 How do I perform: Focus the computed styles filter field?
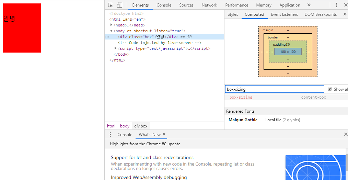point(275,89)
